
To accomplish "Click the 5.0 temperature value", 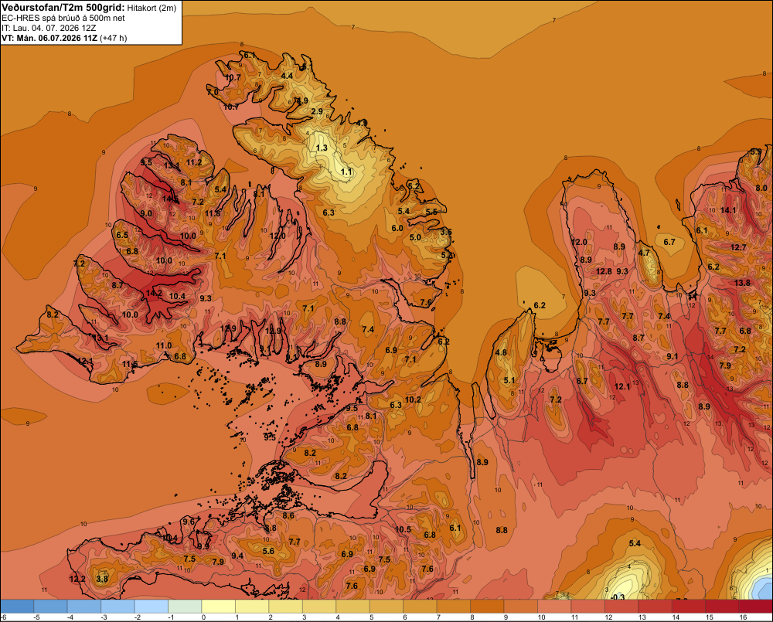I will click(415, 237).
